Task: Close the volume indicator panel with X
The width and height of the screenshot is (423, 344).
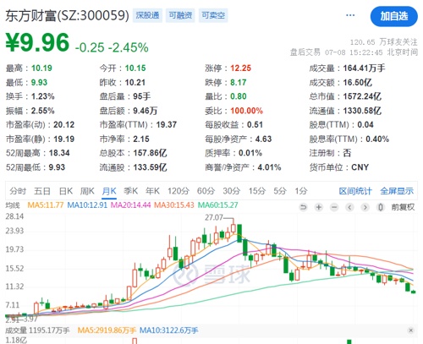Action: (x=410, y=330)
